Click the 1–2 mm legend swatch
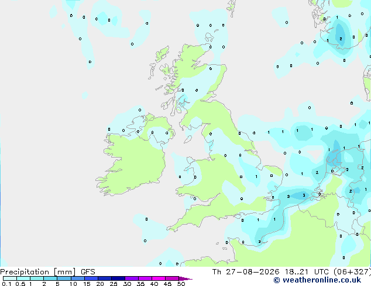Image resolution: width=371 pixels, height=286 pixels. click(37, 278)
